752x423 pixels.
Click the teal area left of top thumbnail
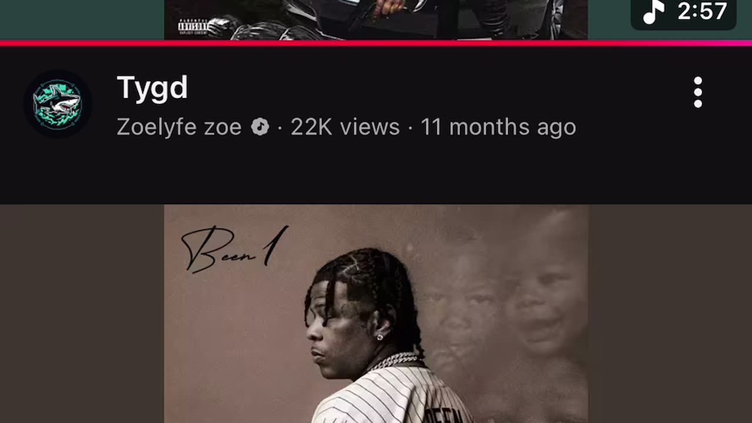click(x=82, y=19)
